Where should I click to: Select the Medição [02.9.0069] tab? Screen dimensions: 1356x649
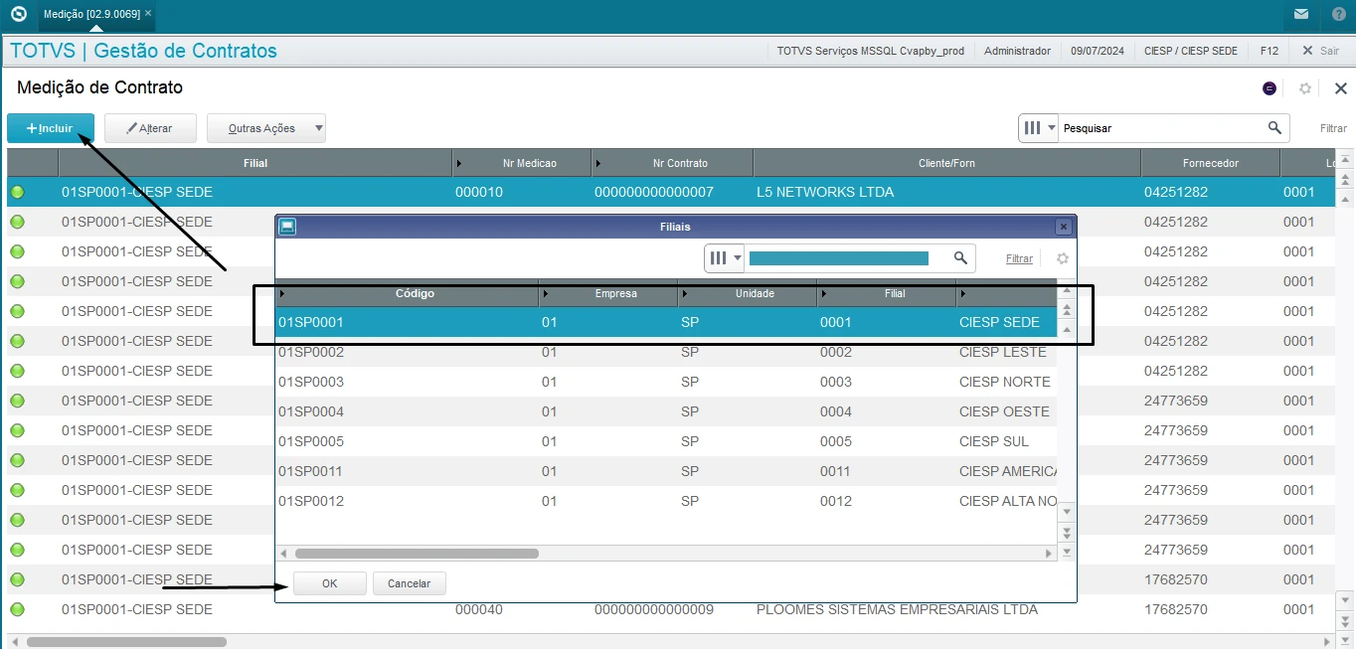pos(91,14)
